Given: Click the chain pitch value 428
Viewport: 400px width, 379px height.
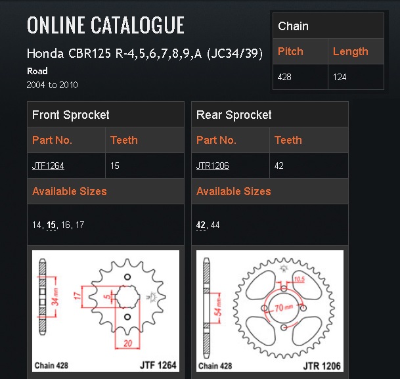Looking at the screenshot, I should [x=284, y=77].
